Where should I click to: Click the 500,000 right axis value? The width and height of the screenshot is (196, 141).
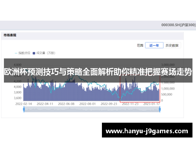click(167, 95)
